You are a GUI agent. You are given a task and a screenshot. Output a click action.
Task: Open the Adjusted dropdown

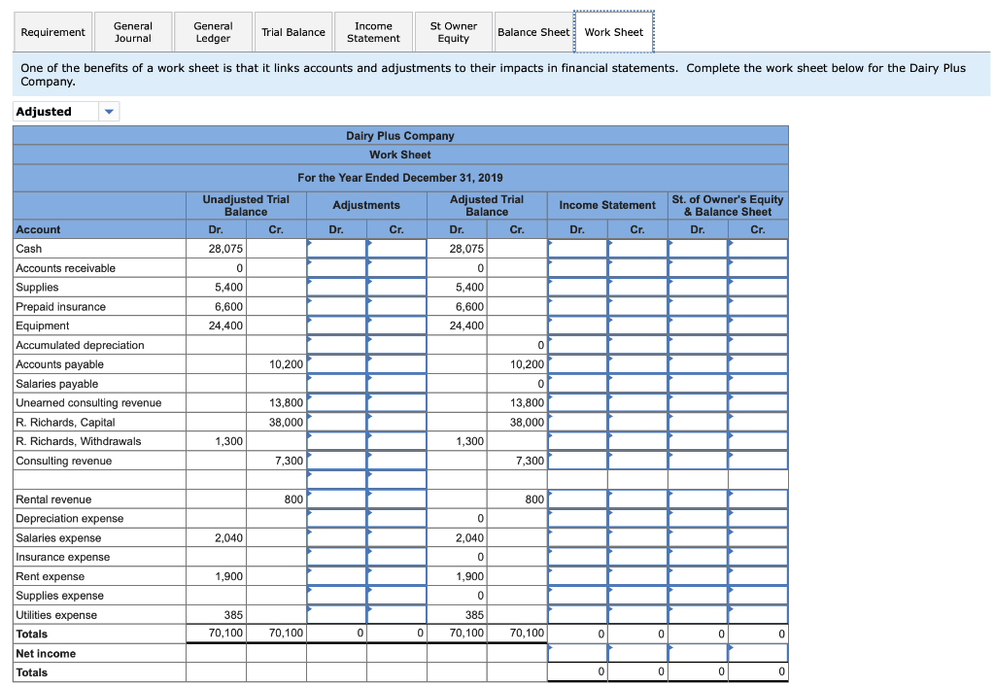click(x=107, y=111)
